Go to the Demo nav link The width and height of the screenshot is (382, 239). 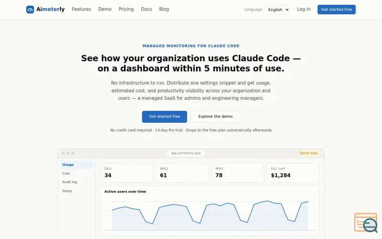tap(105, 9)
